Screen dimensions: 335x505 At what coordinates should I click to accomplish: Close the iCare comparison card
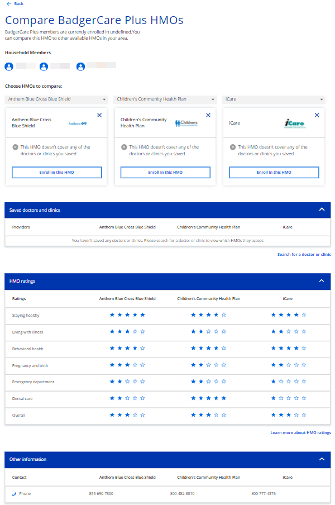[x=317, y=115]
